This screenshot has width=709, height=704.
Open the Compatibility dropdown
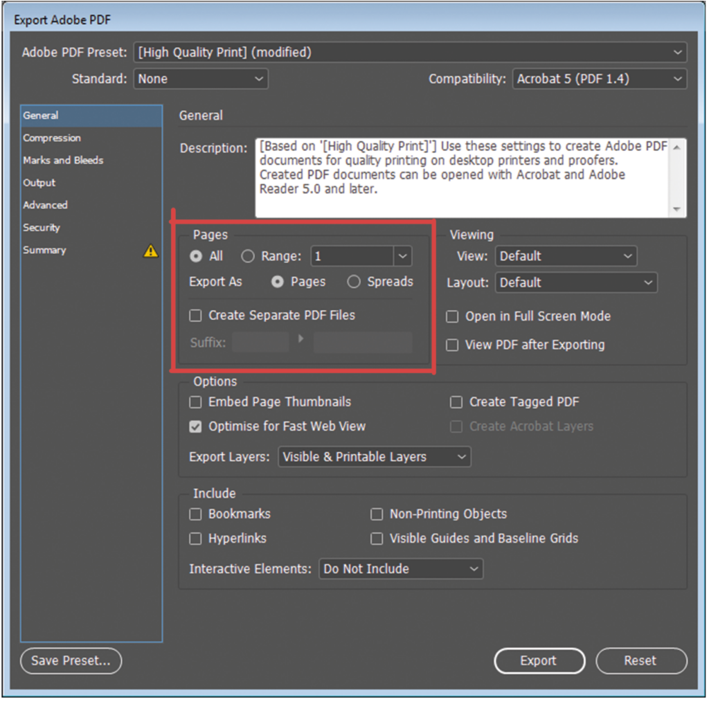tap(600, 79)
